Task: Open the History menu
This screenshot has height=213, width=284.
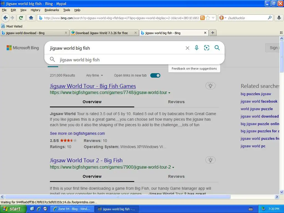Action: pos(35,10)
